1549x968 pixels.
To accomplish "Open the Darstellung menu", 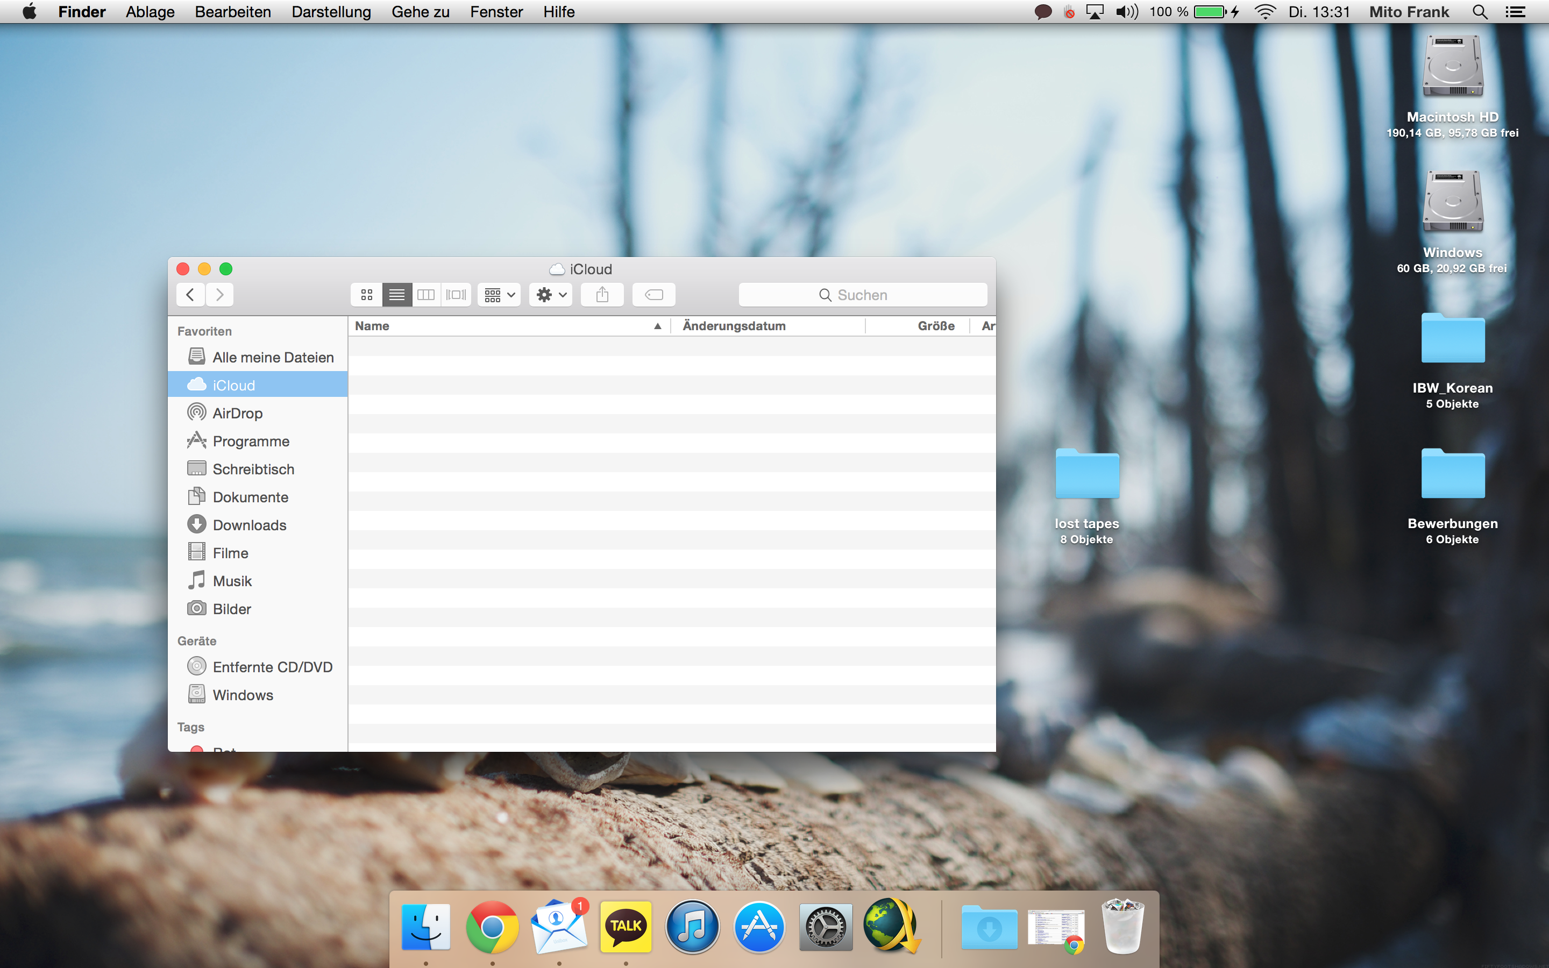I will pyautogui.click(x=331, y=11).
